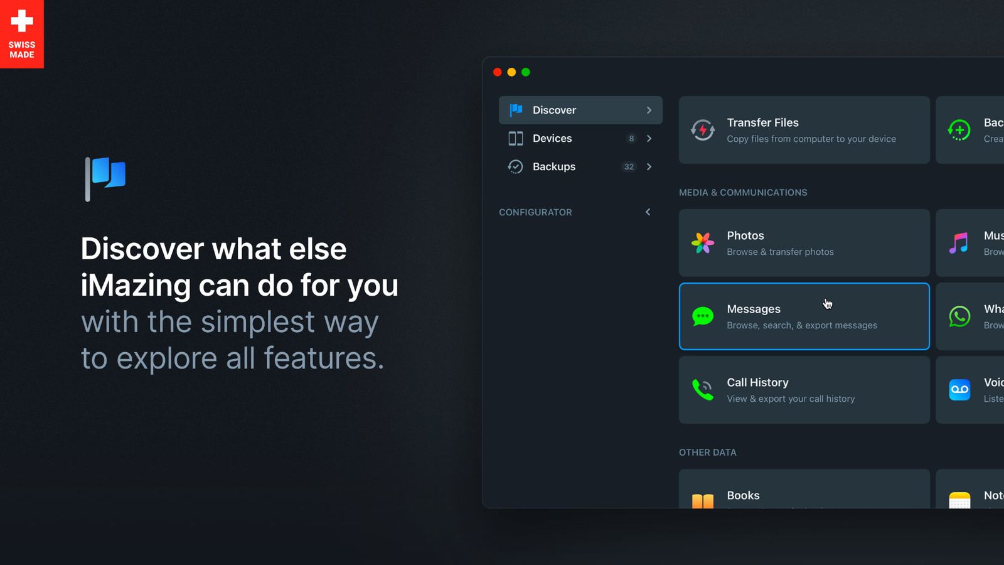Viewport: 1004px width, 565px height.
Task: Select the Devices sidebar item
Action: tap(552, 139)
